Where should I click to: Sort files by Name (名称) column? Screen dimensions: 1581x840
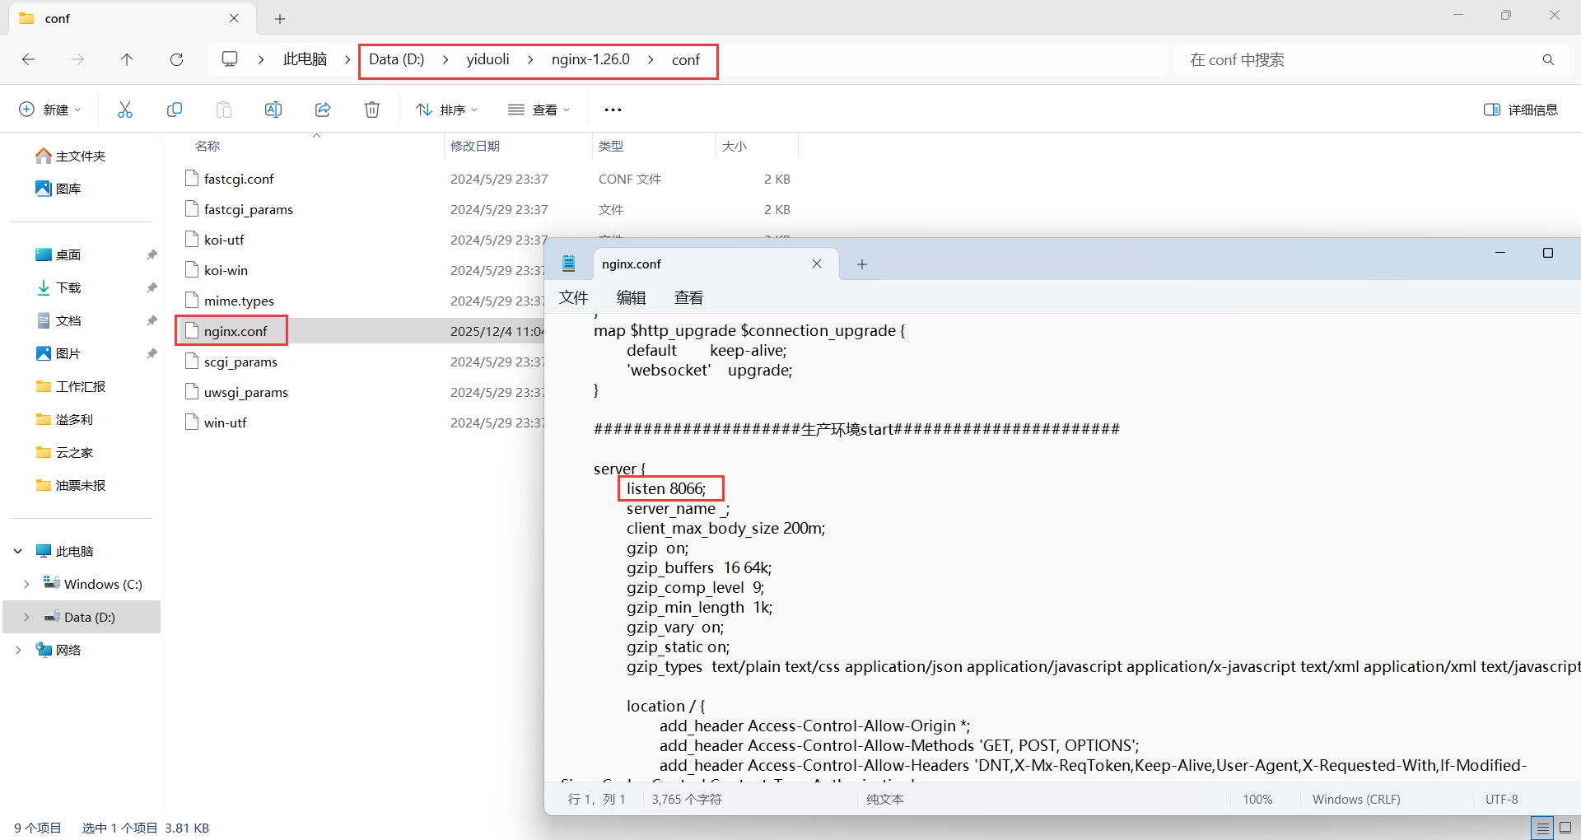click(x=208, y=146)
